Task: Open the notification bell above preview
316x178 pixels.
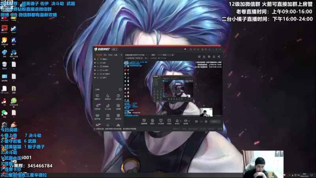Action: 214,57
